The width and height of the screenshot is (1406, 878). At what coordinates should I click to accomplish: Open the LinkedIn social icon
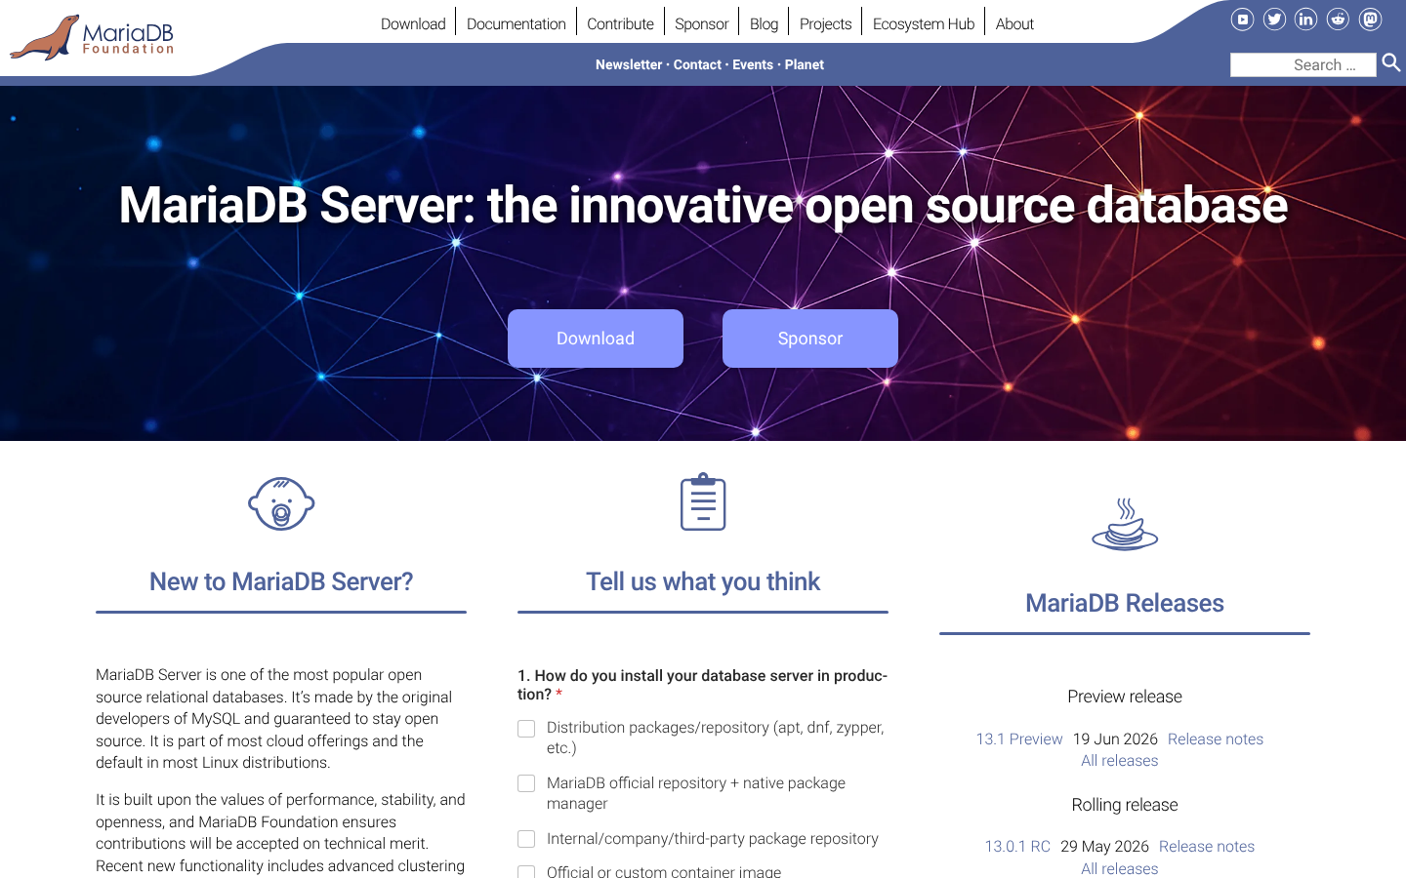pyautogui.click(x=1306, y=19)
